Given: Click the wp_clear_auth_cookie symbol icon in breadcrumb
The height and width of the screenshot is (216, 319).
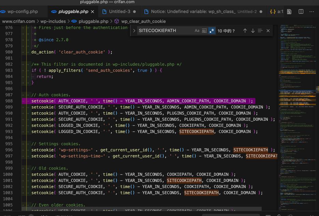Looking at the screenshot, I should click(117, 21).
